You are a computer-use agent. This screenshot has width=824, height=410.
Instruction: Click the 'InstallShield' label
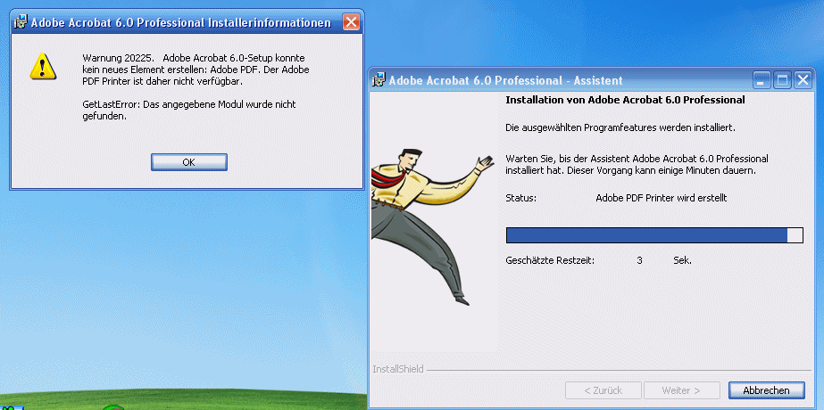[x=398, y=369]
